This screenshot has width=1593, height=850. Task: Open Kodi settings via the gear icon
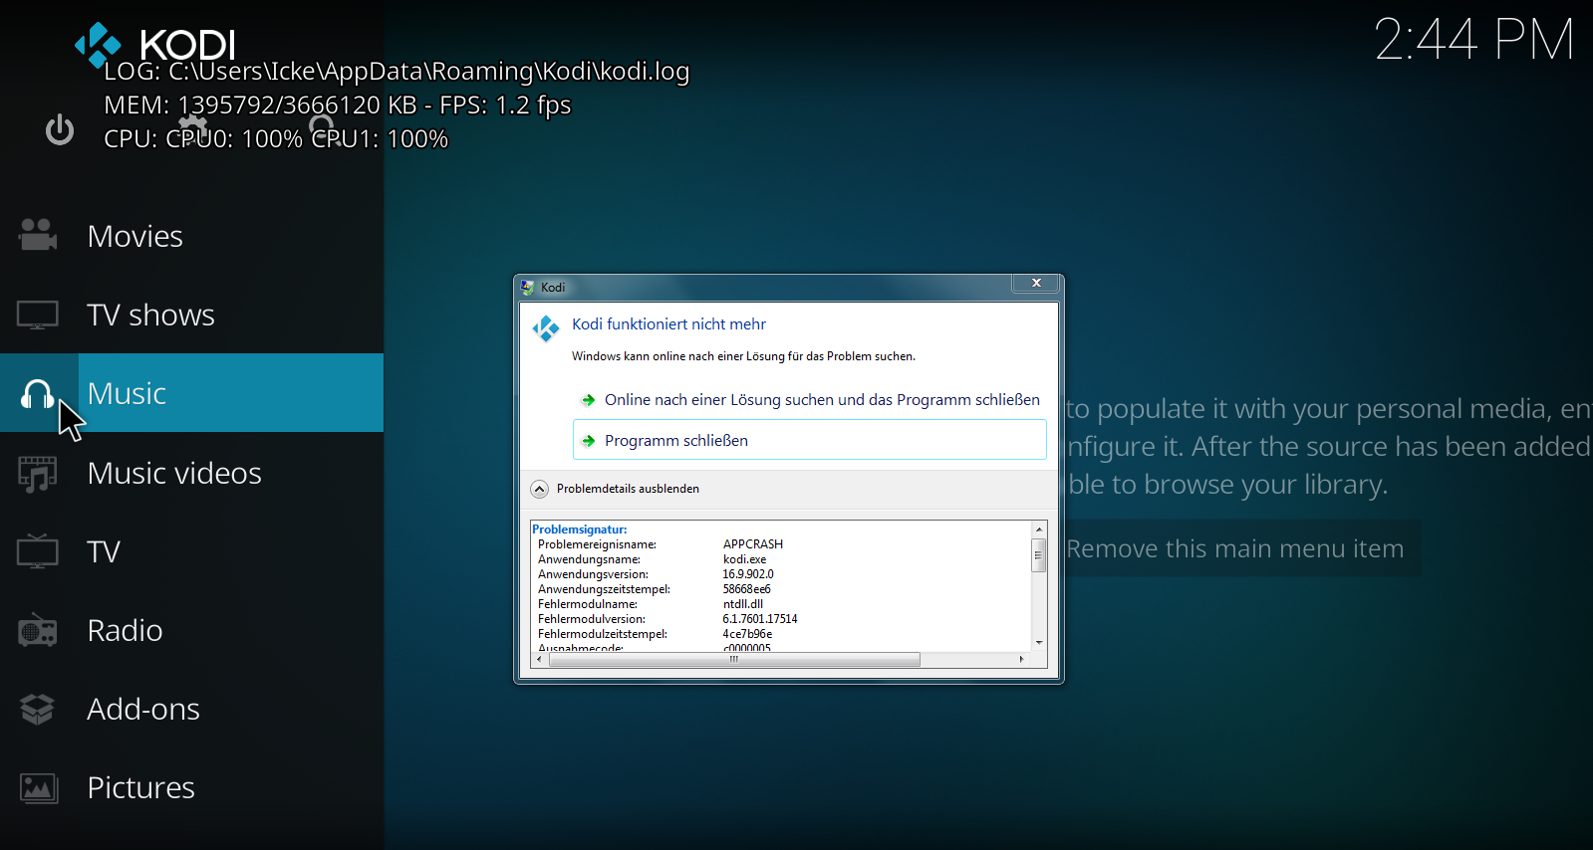(192, 127)
